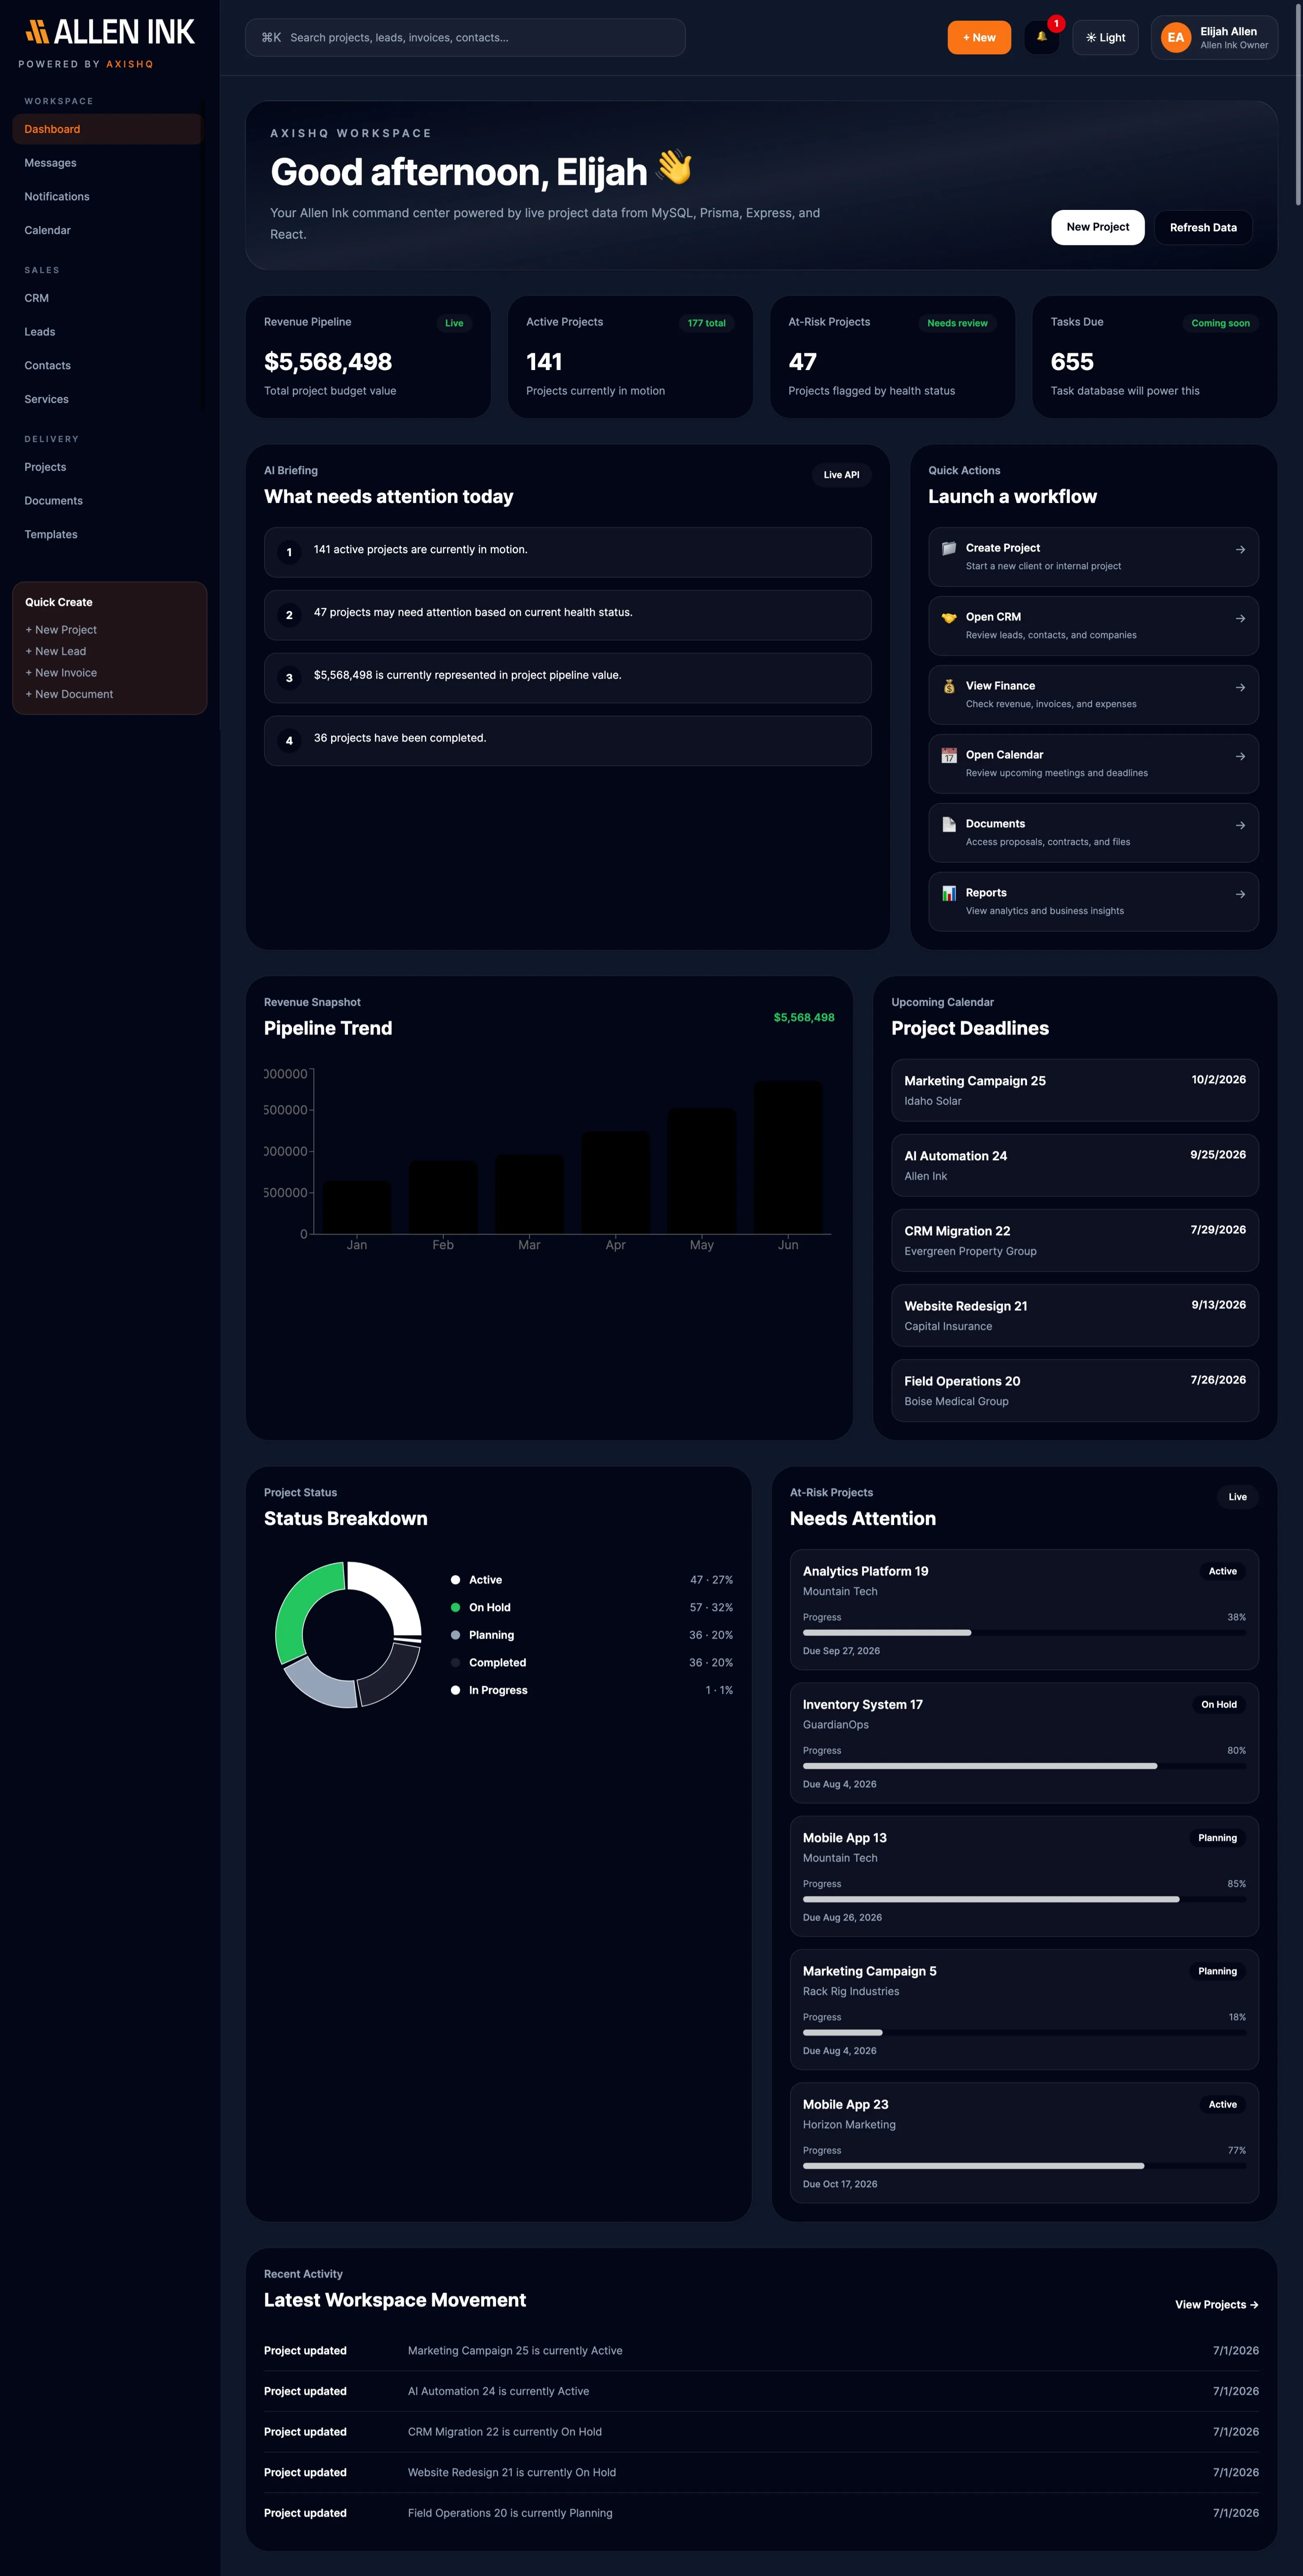Open Marketing Campaign 25 deadline card

point(1075,1090)
